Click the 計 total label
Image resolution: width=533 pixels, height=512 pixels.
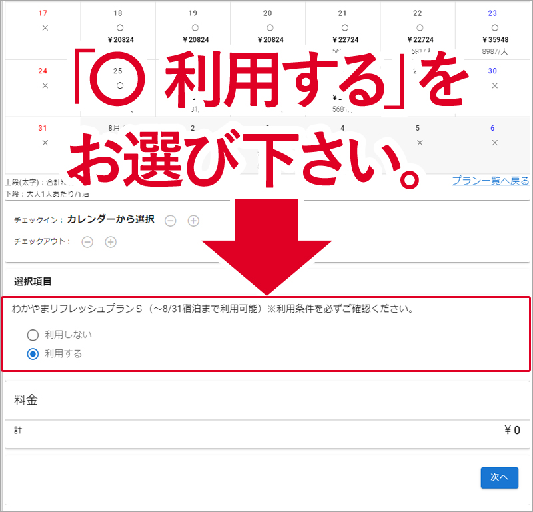18,431
